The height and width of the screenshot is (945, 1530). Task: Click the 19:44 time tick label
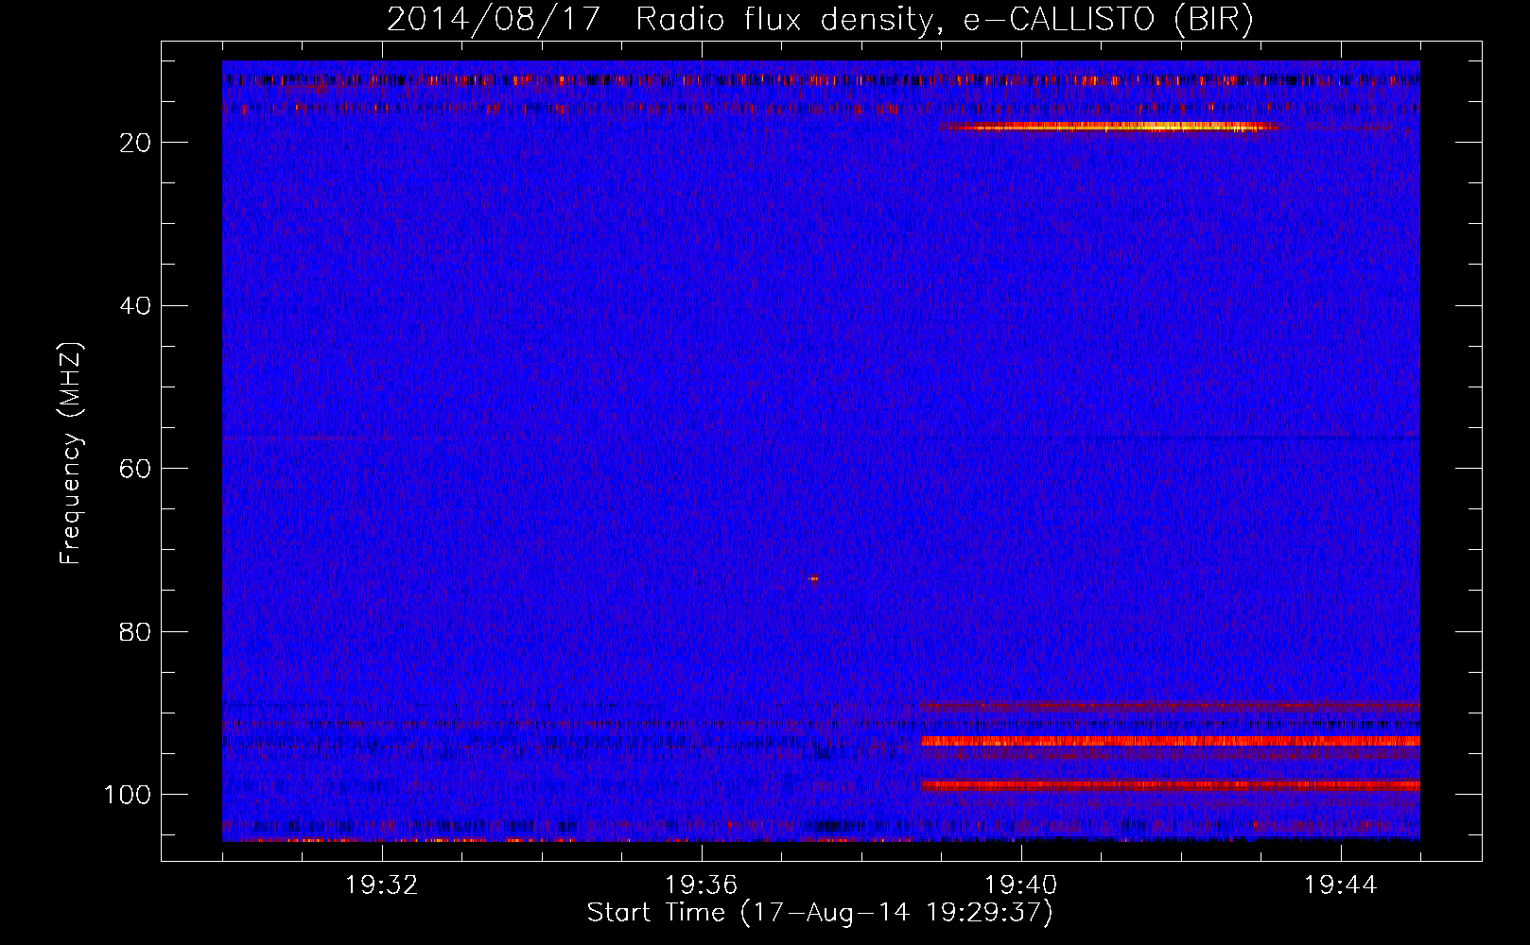tap(1341, 885)
